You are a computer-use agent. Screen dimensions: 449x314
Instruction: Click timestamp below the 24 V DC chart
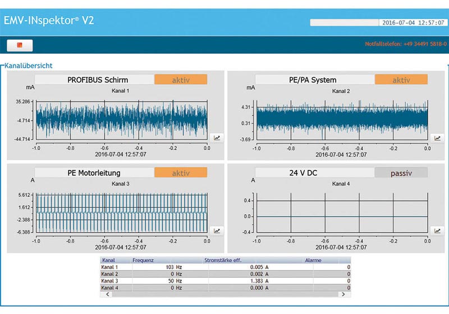[341, 247]
